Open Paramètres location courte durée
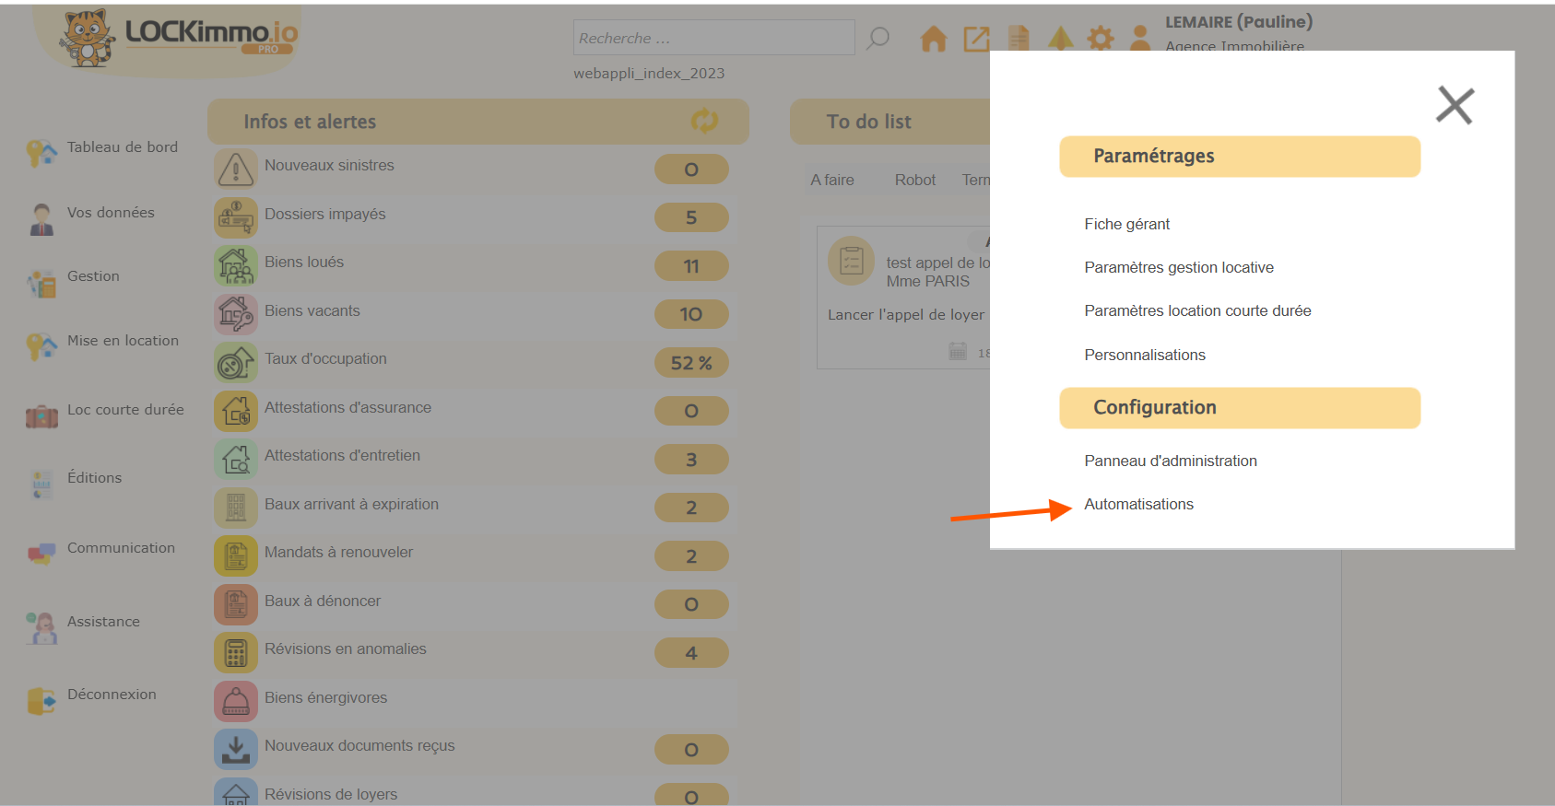 1196,310
